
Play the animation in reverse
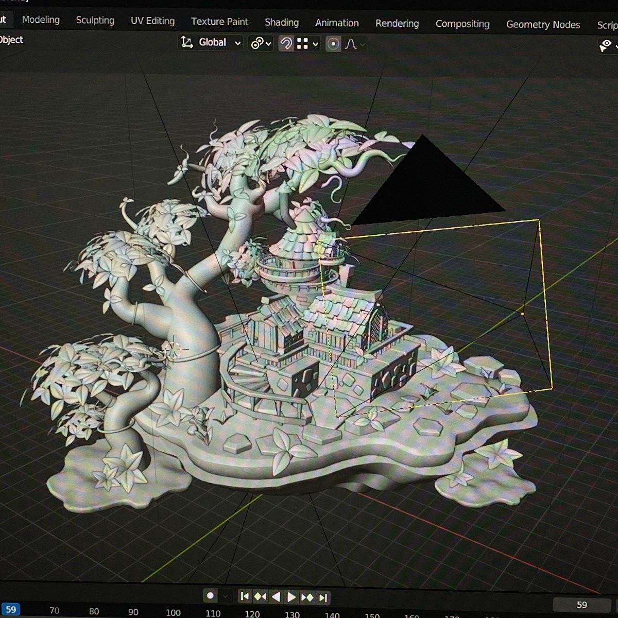point(276,597)
